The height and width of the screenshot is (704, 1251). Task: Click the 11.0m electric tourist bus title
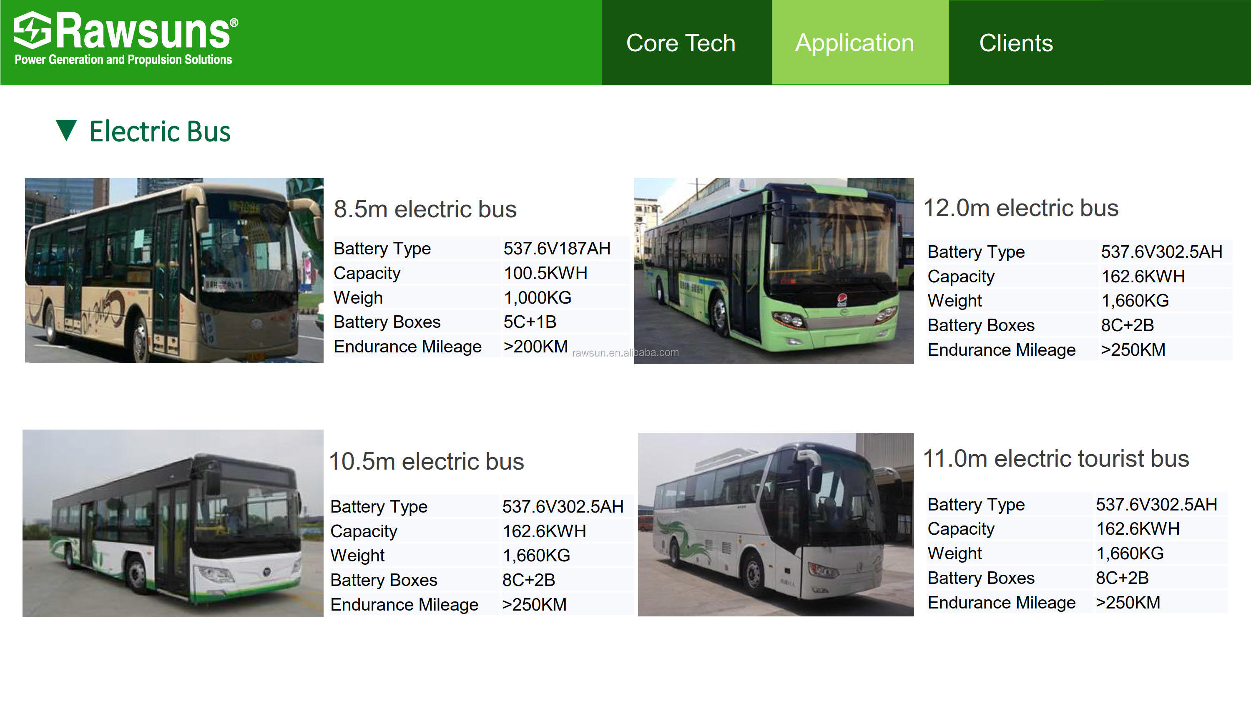(x=1056, y=458)
